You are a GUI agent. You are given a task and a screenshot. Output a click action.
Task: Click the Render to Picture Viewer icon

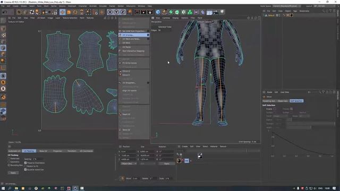pos(143,12)
